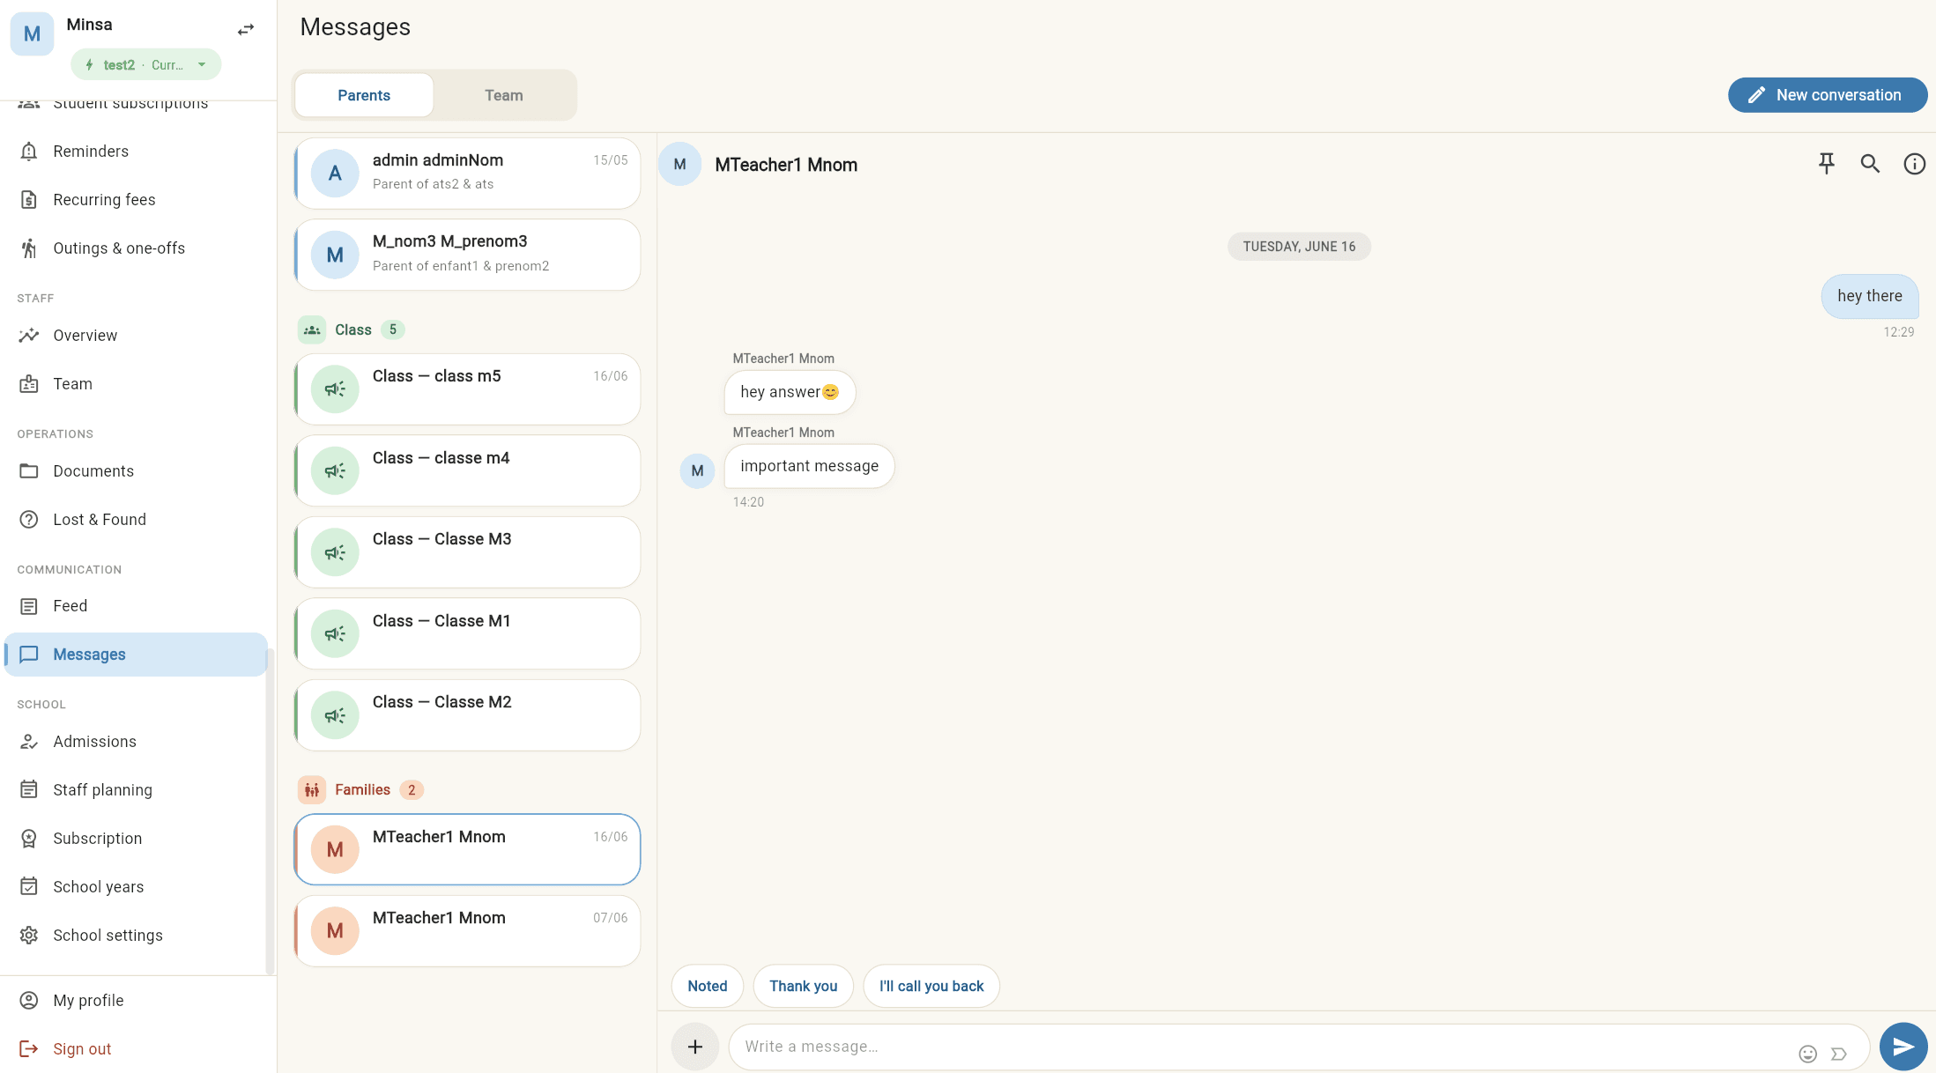Select MTeacher1 Mnom conversation dated 07/06
The image size is (1936, 1073).
467,931
